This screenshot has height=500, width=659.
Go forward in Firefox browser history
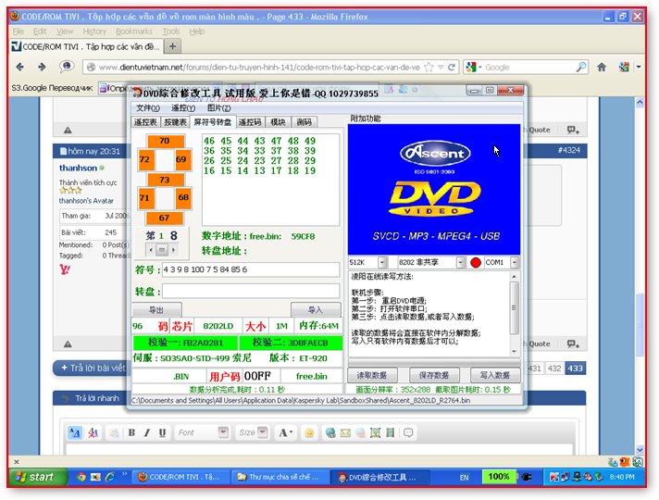(42, 67)
